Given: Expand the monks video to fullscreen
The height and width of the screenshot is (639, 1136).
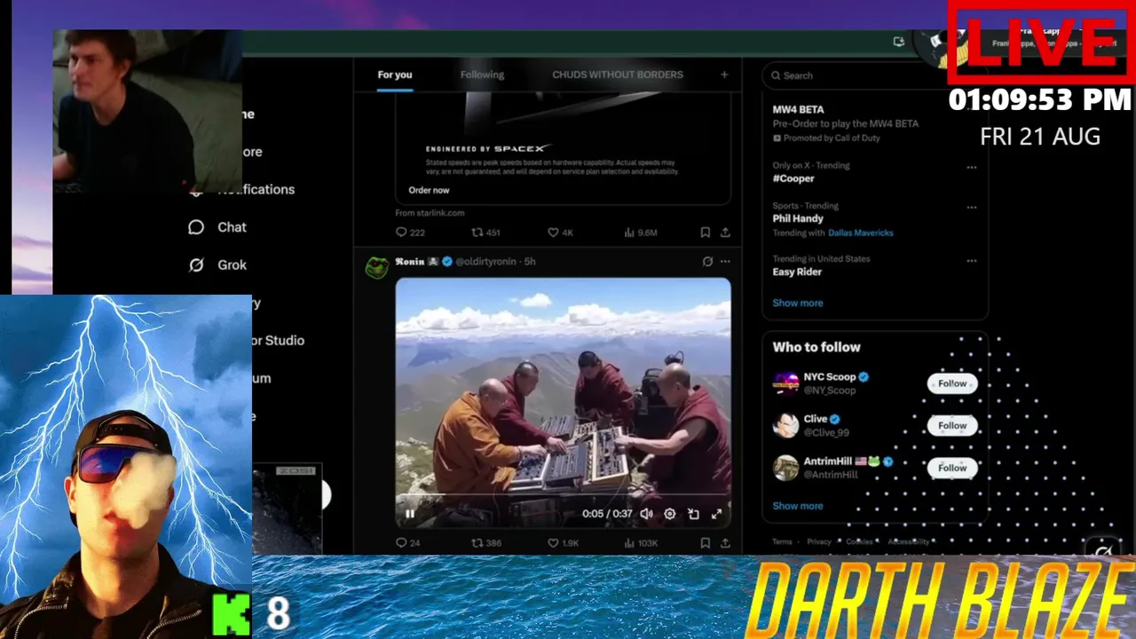Looking at the screenshot, I should [x=716, y=514].
